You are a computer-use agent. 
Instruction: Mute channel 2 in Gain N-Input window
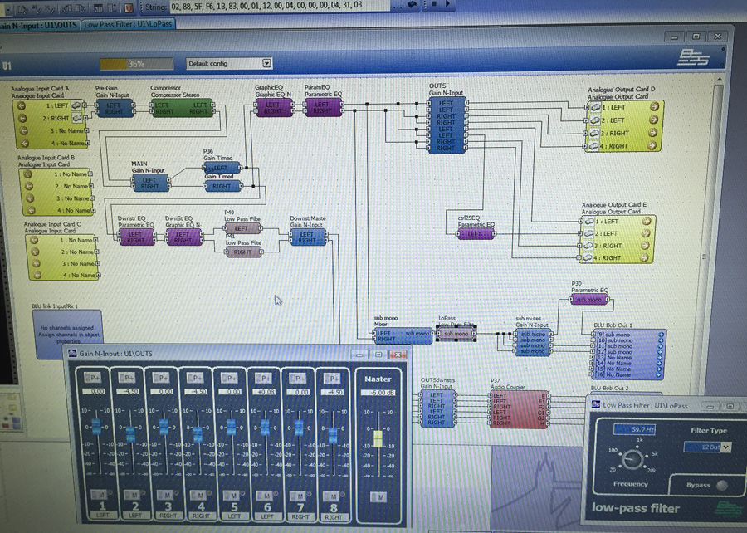point(133,495)
